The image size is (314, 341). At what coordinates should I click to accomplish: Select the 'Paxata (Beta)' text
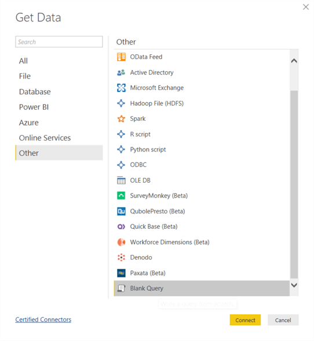[148, 273]
